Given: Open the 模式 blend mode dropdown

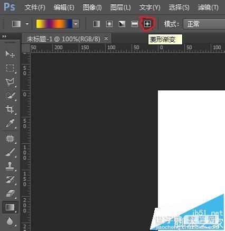Looking at the screenshot, I should (x=204, y=24).
